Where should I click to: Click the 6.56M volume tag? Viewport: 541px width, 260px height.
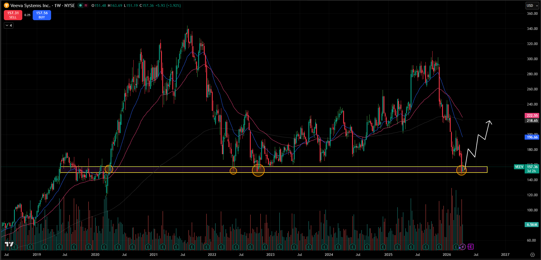pos(532,225)
